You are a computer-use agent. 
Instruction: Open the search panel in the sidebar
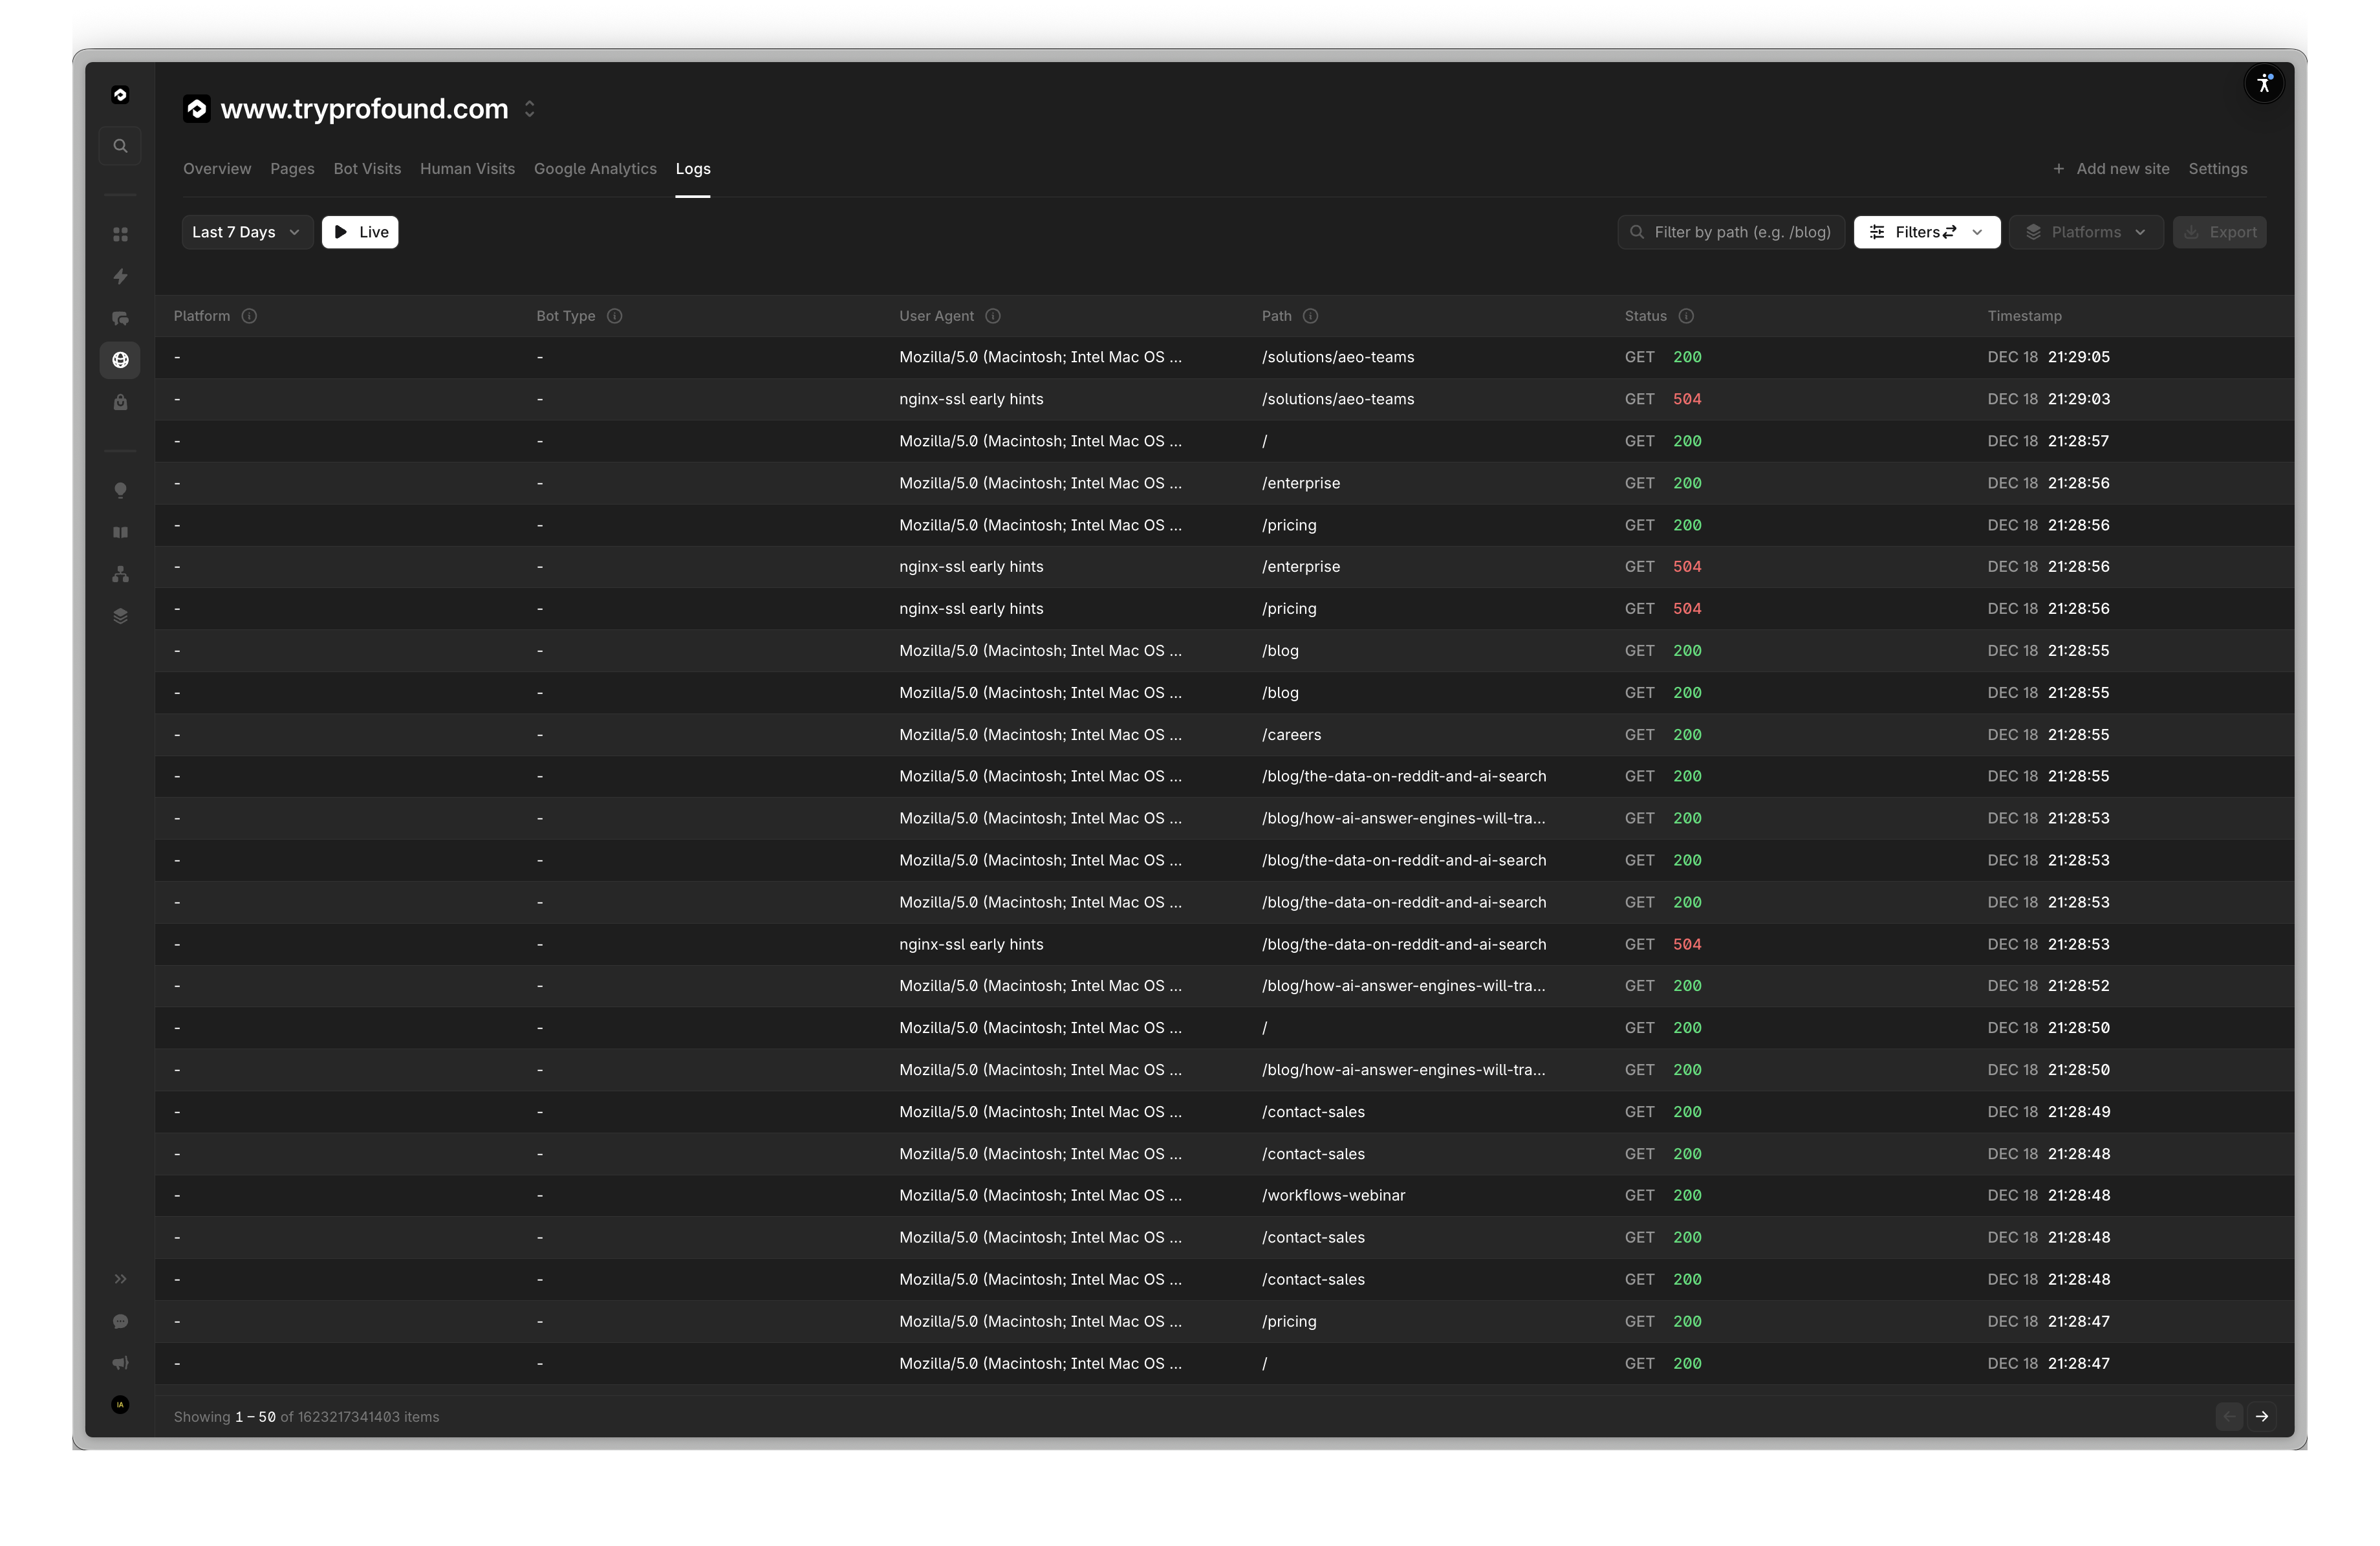pyautogui.click(x=120, y=145)
